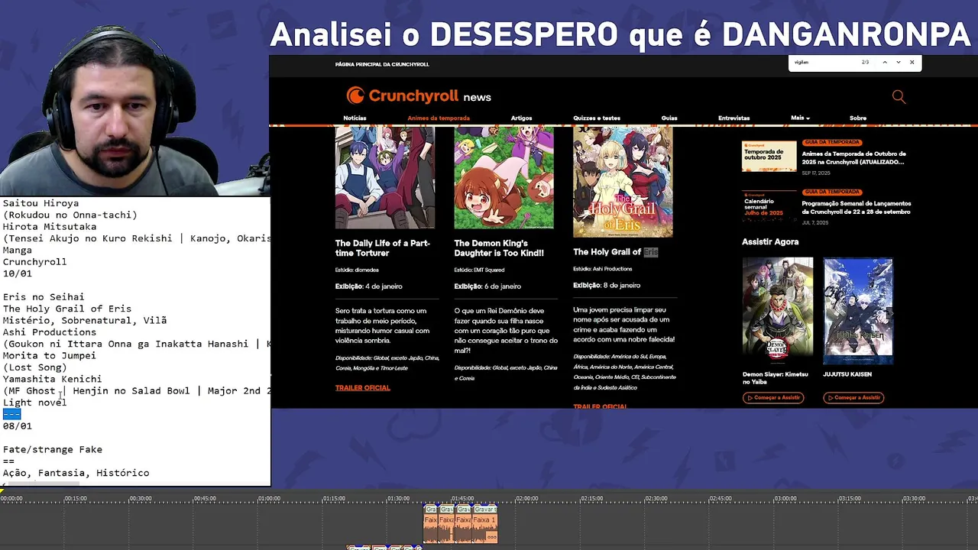978x550 pixels.
Task: Open Trailer Oficial link for Part-time Torturer
Action: [x=362, y=388]
